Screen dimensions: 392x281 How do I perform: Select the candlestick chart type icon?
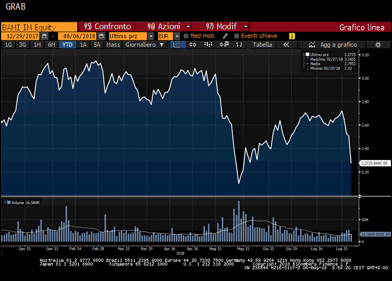tap(193, 45)
